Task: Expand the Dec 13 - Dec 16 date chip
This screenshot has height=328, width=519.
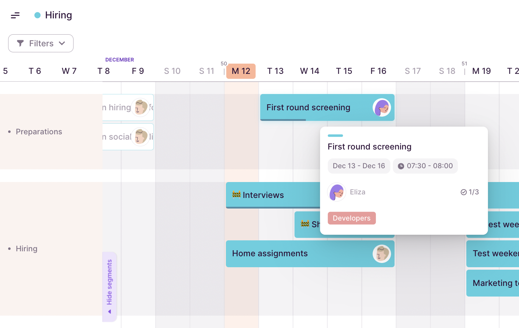Action: tap(359, 166)
